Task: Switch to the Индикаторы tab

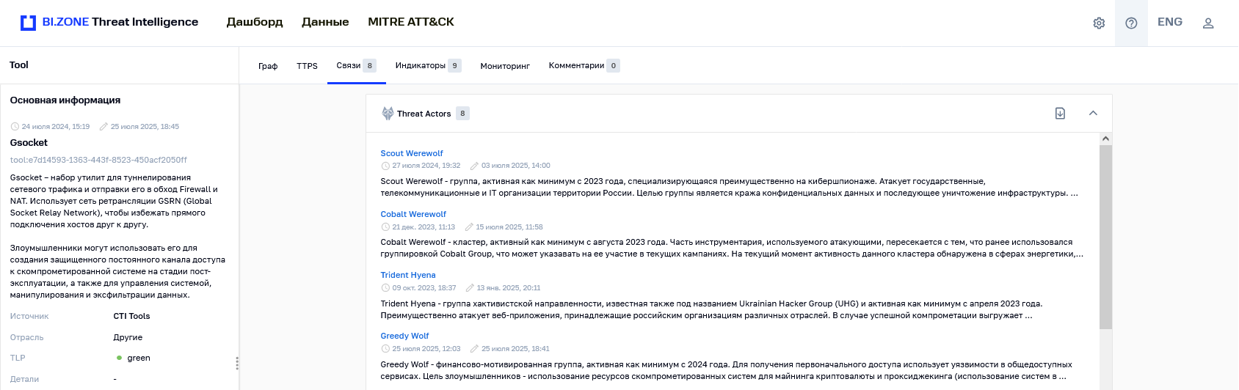Action: (428, 66)
